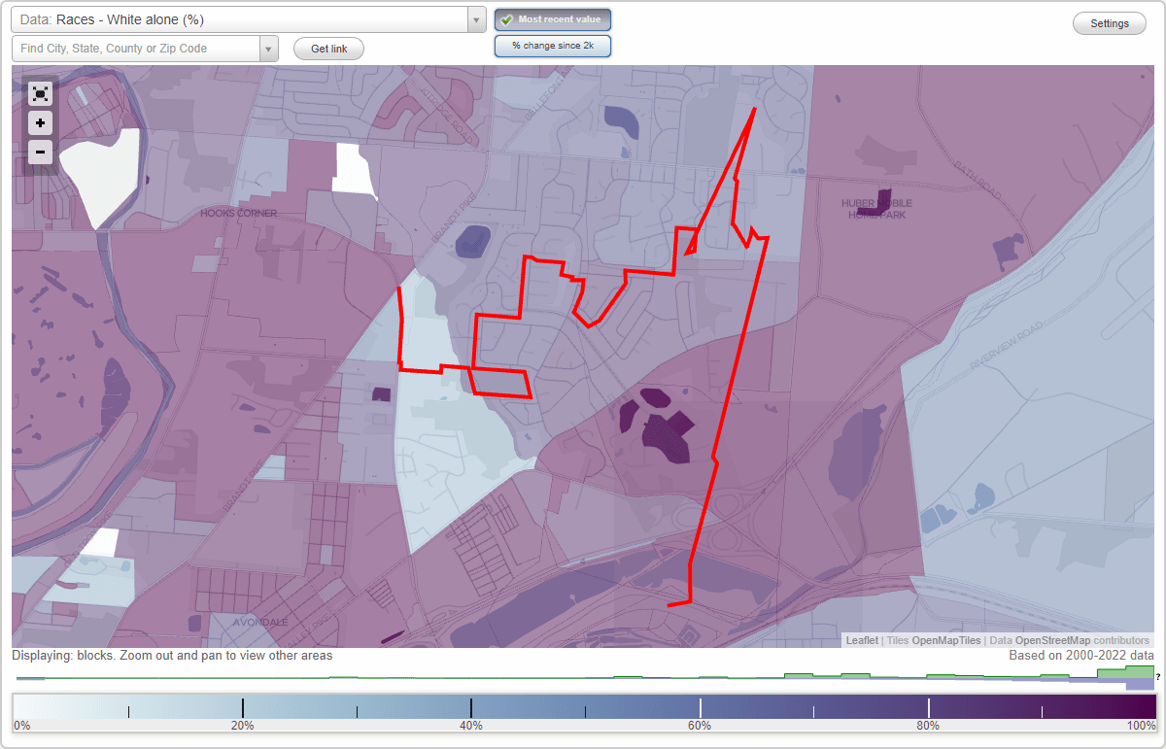Click the 40% mark on the legend
The height and width of the screenshot is (749, 1166).
[471, 726]
